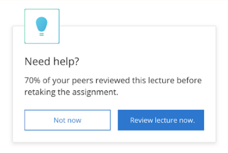The image size is (228, 153).
Task: Click the Not now label text
Action: coord(68,120)
